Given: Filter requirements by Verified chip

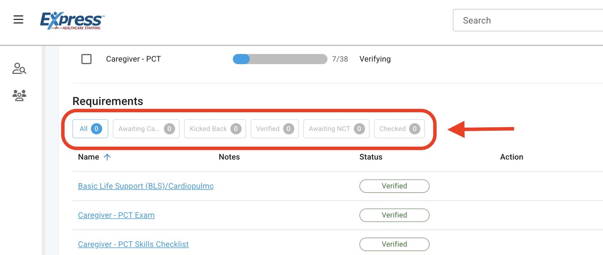Looking at the screenshot, I should tap(274, 129).
